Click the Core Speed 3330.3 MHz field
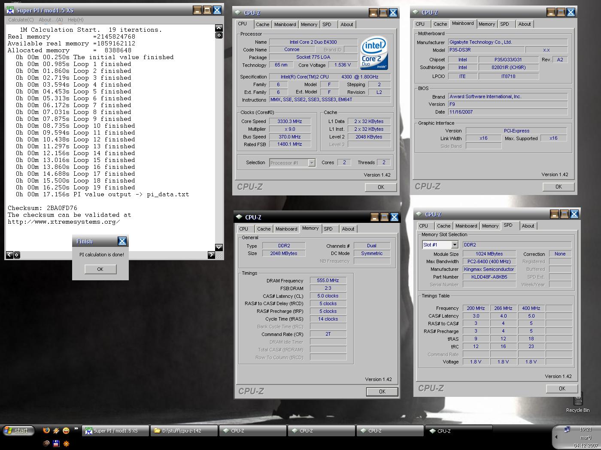This screenshot has width=601, height=450. click(290, 121)
